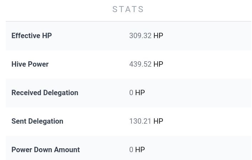Select the Power Down Amount label
This screenshot has width=252, height=160.
coord(46,150)
